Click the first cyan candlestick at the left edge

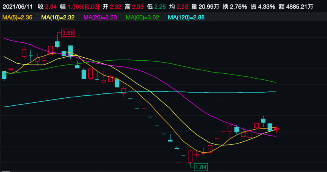tap(4, 76)
